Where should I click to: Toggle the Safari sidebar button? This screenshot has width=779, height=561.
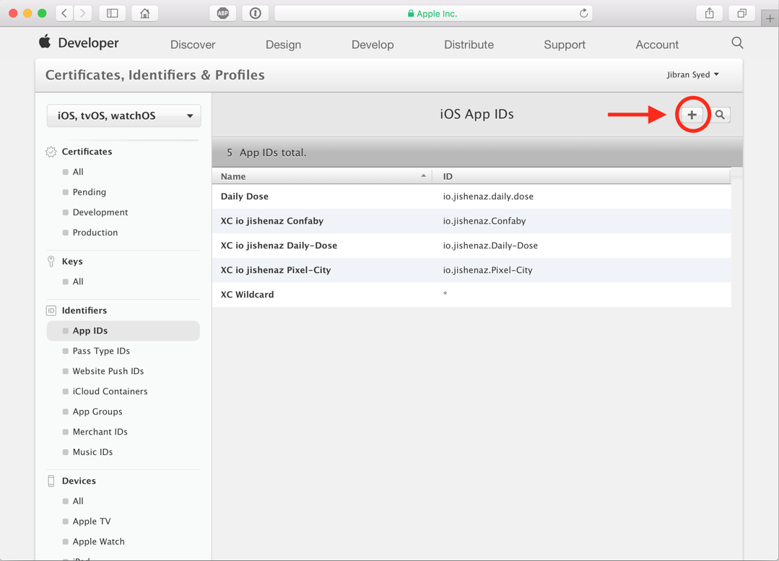tap(113, 14)
